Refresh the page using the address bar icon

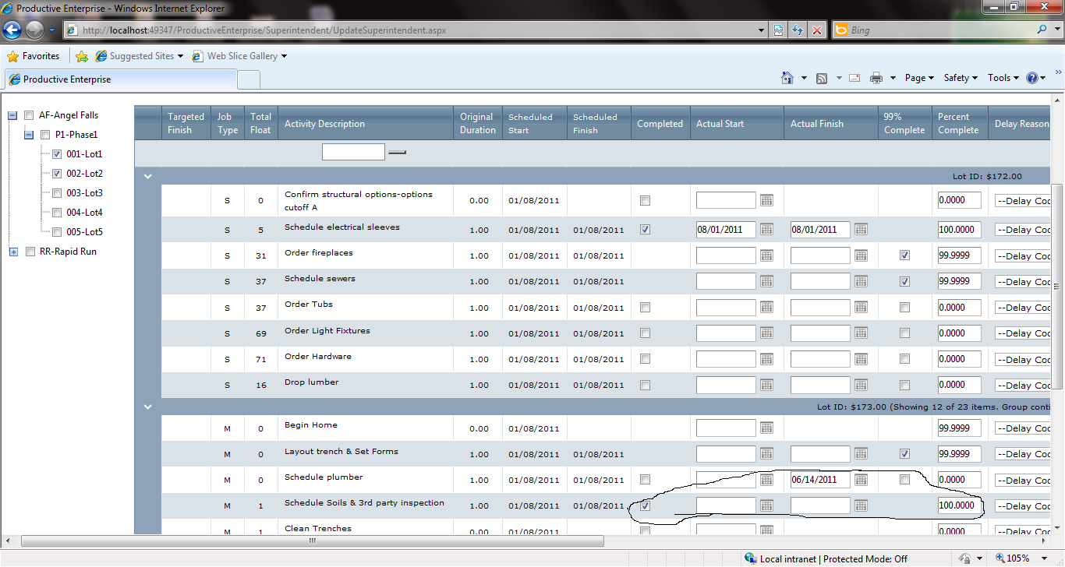pos(798,30)
